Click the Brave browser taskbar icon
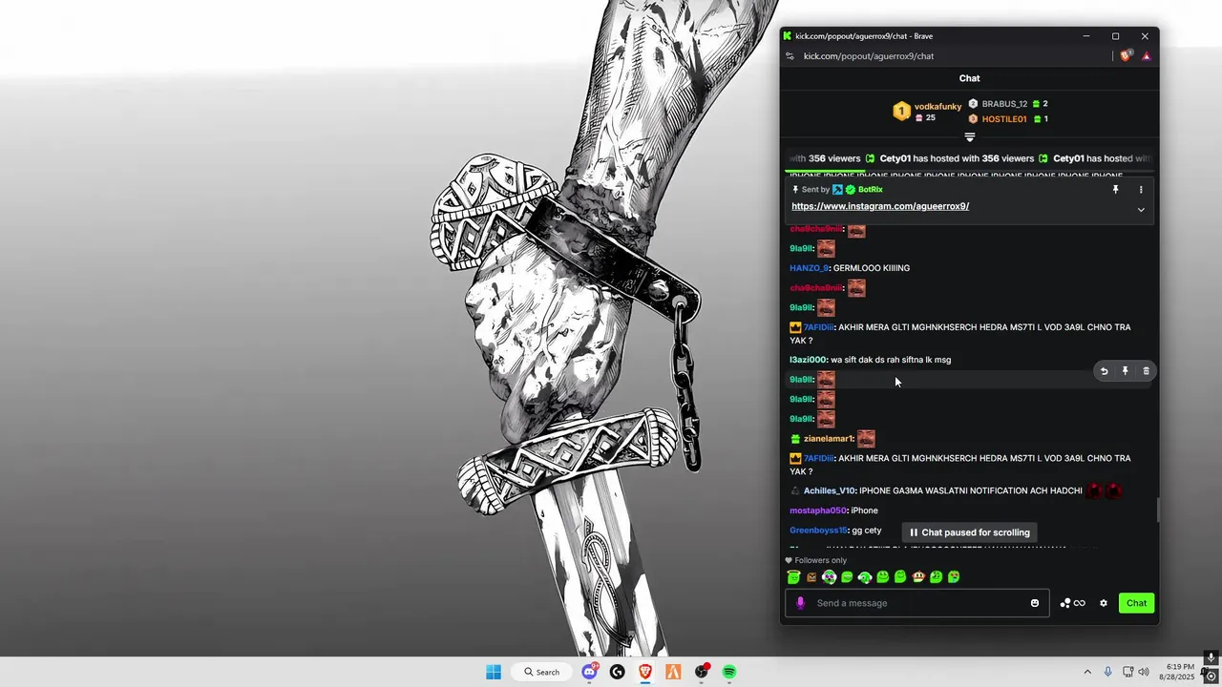The width and height of the screenshot is (1222, 687). (x=645, y=672)
